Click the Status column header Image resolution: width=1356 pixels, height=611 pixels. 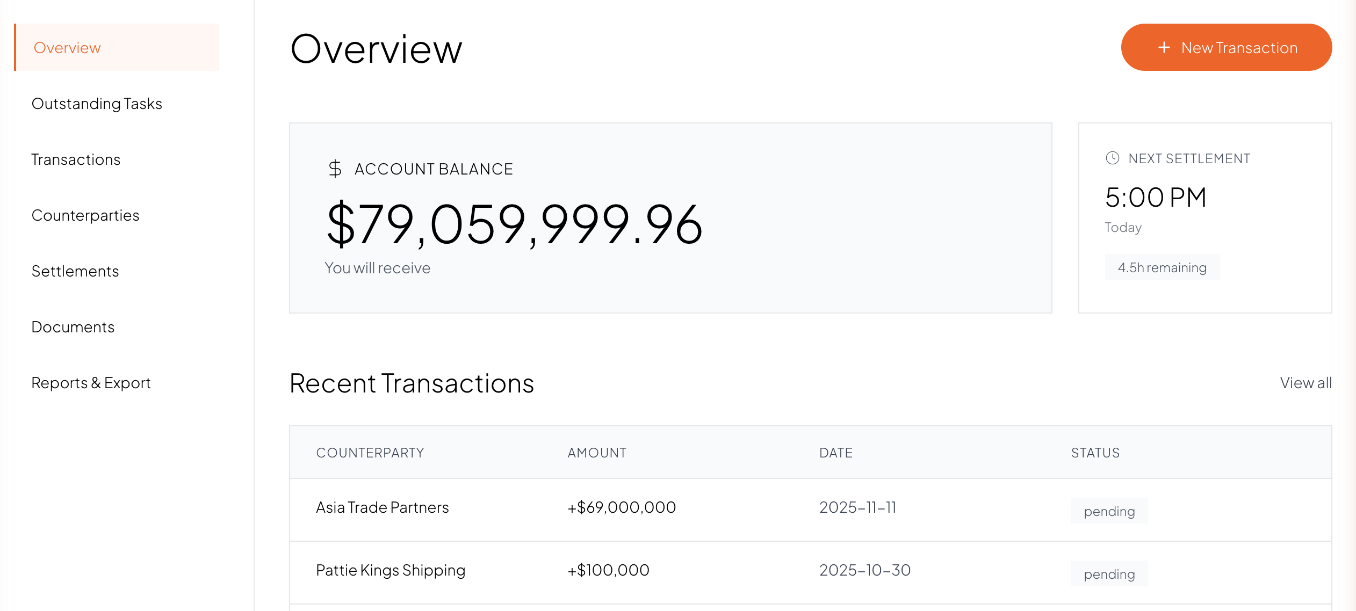(x=1095, y=453)
